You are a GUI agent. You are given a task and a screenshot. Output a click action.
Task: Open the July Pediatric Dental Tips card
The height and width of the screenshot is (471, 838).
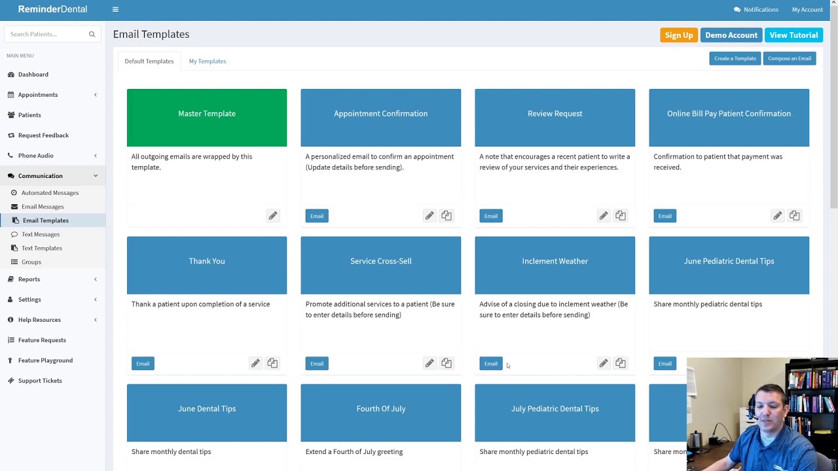(555, 413)
